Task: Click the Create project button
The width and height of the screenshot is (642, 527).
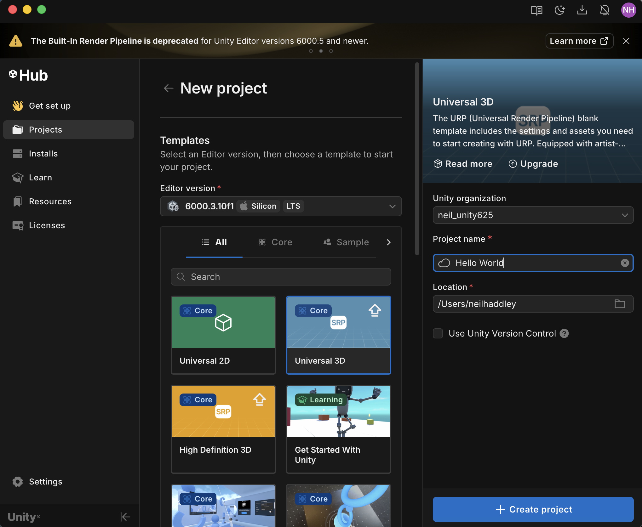Action: point(533,509)
